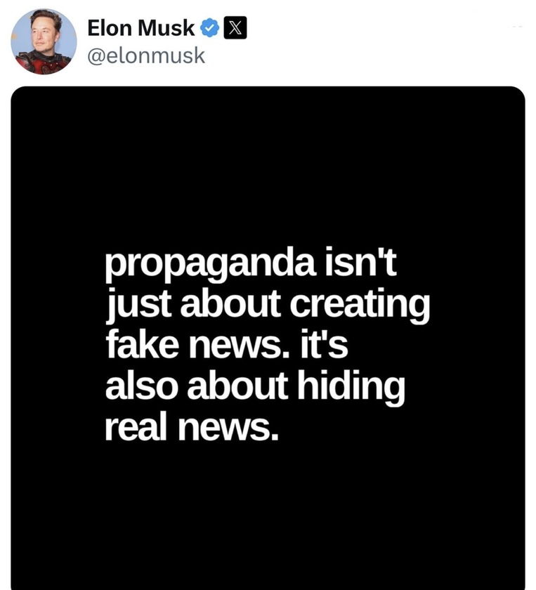Click the word "about" before "hiding"

click(x=237, y=385)
